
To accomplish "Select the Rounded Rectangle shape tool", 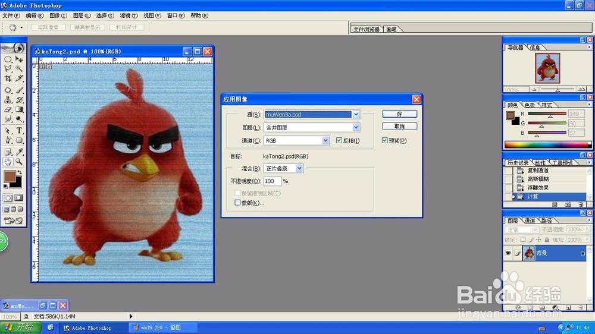I will [19, 140].
